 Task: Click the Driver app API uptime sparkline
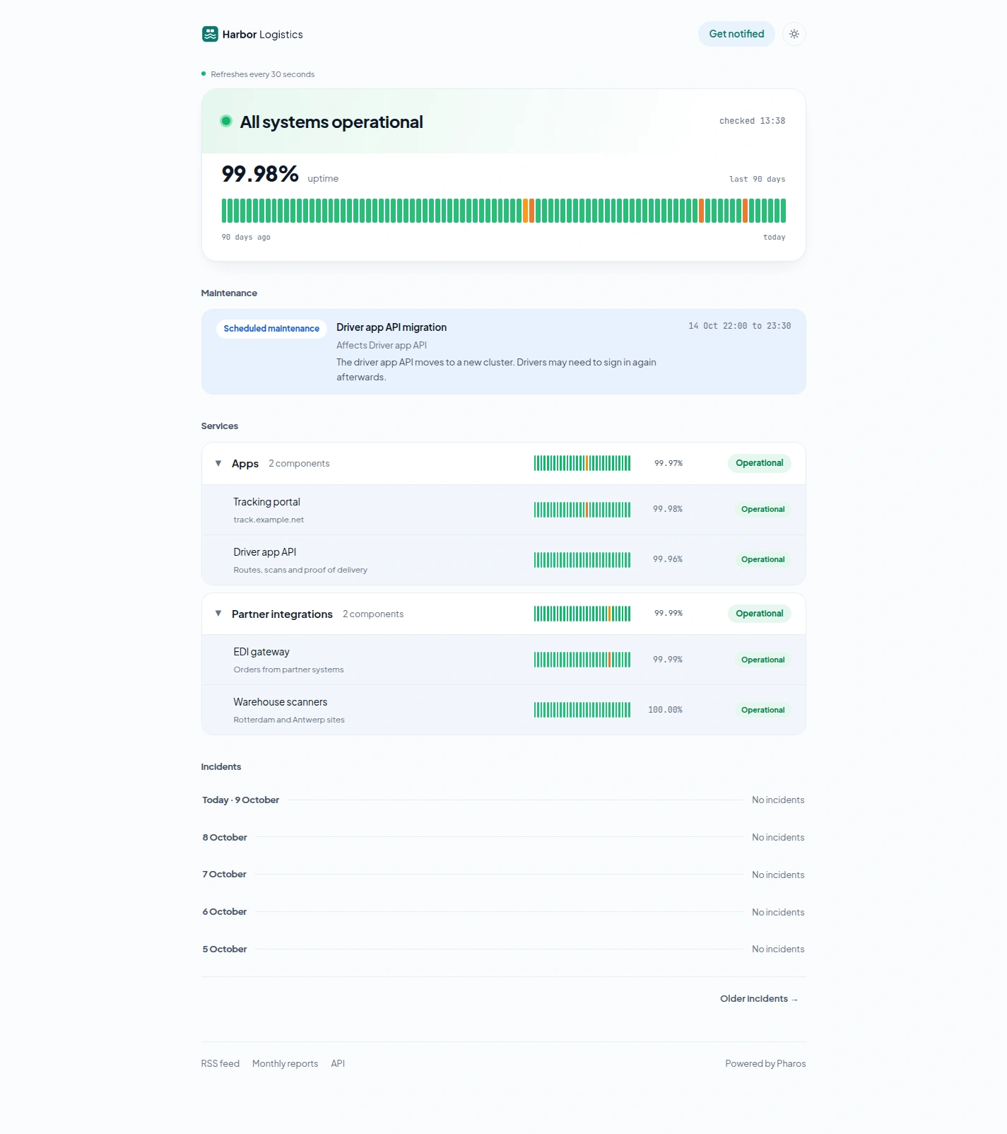tap(582, 560)
